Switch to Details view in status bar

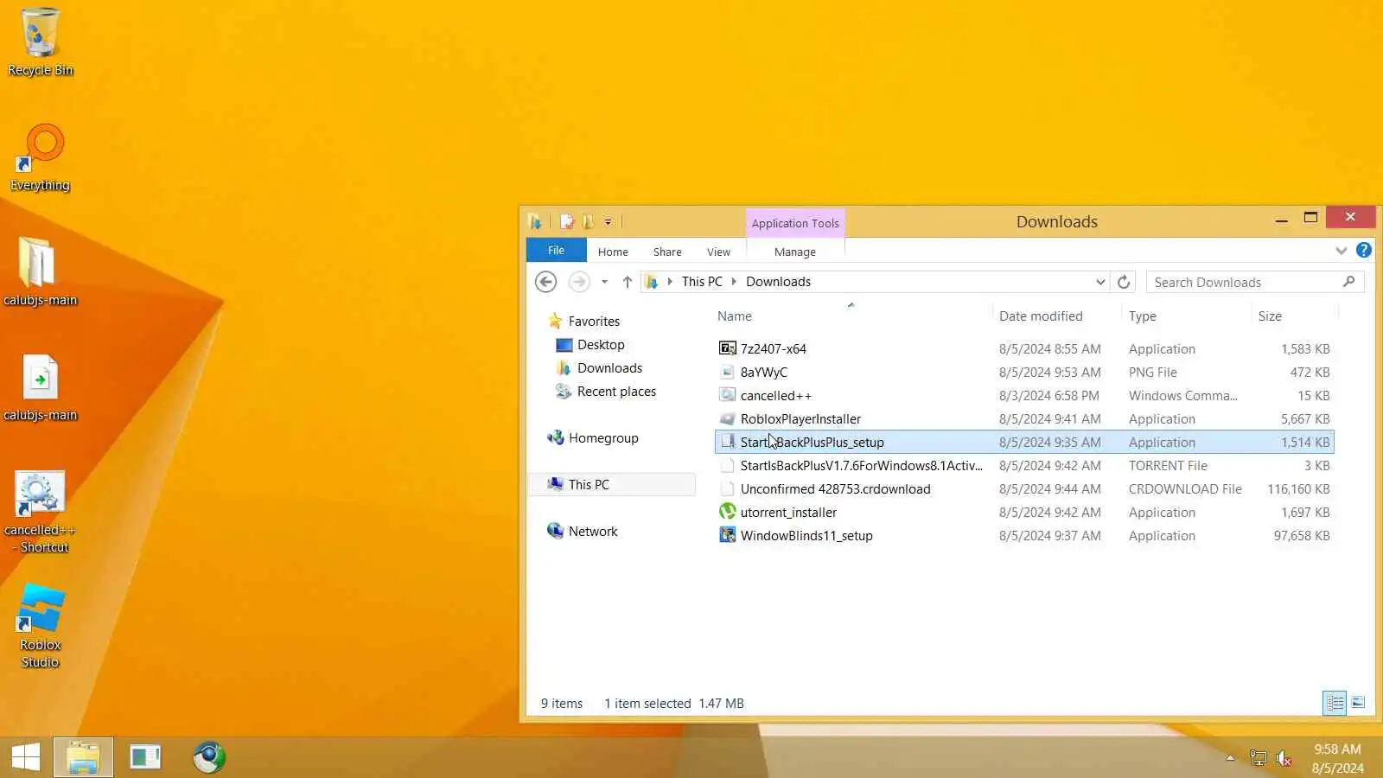point(1335,703)
